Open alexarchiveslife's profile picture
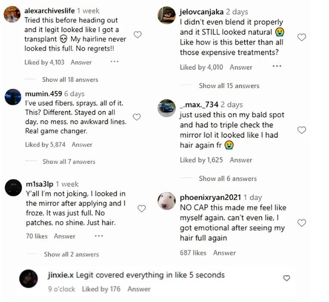Viewport: 329px width, 302px height. click(12, 15)
